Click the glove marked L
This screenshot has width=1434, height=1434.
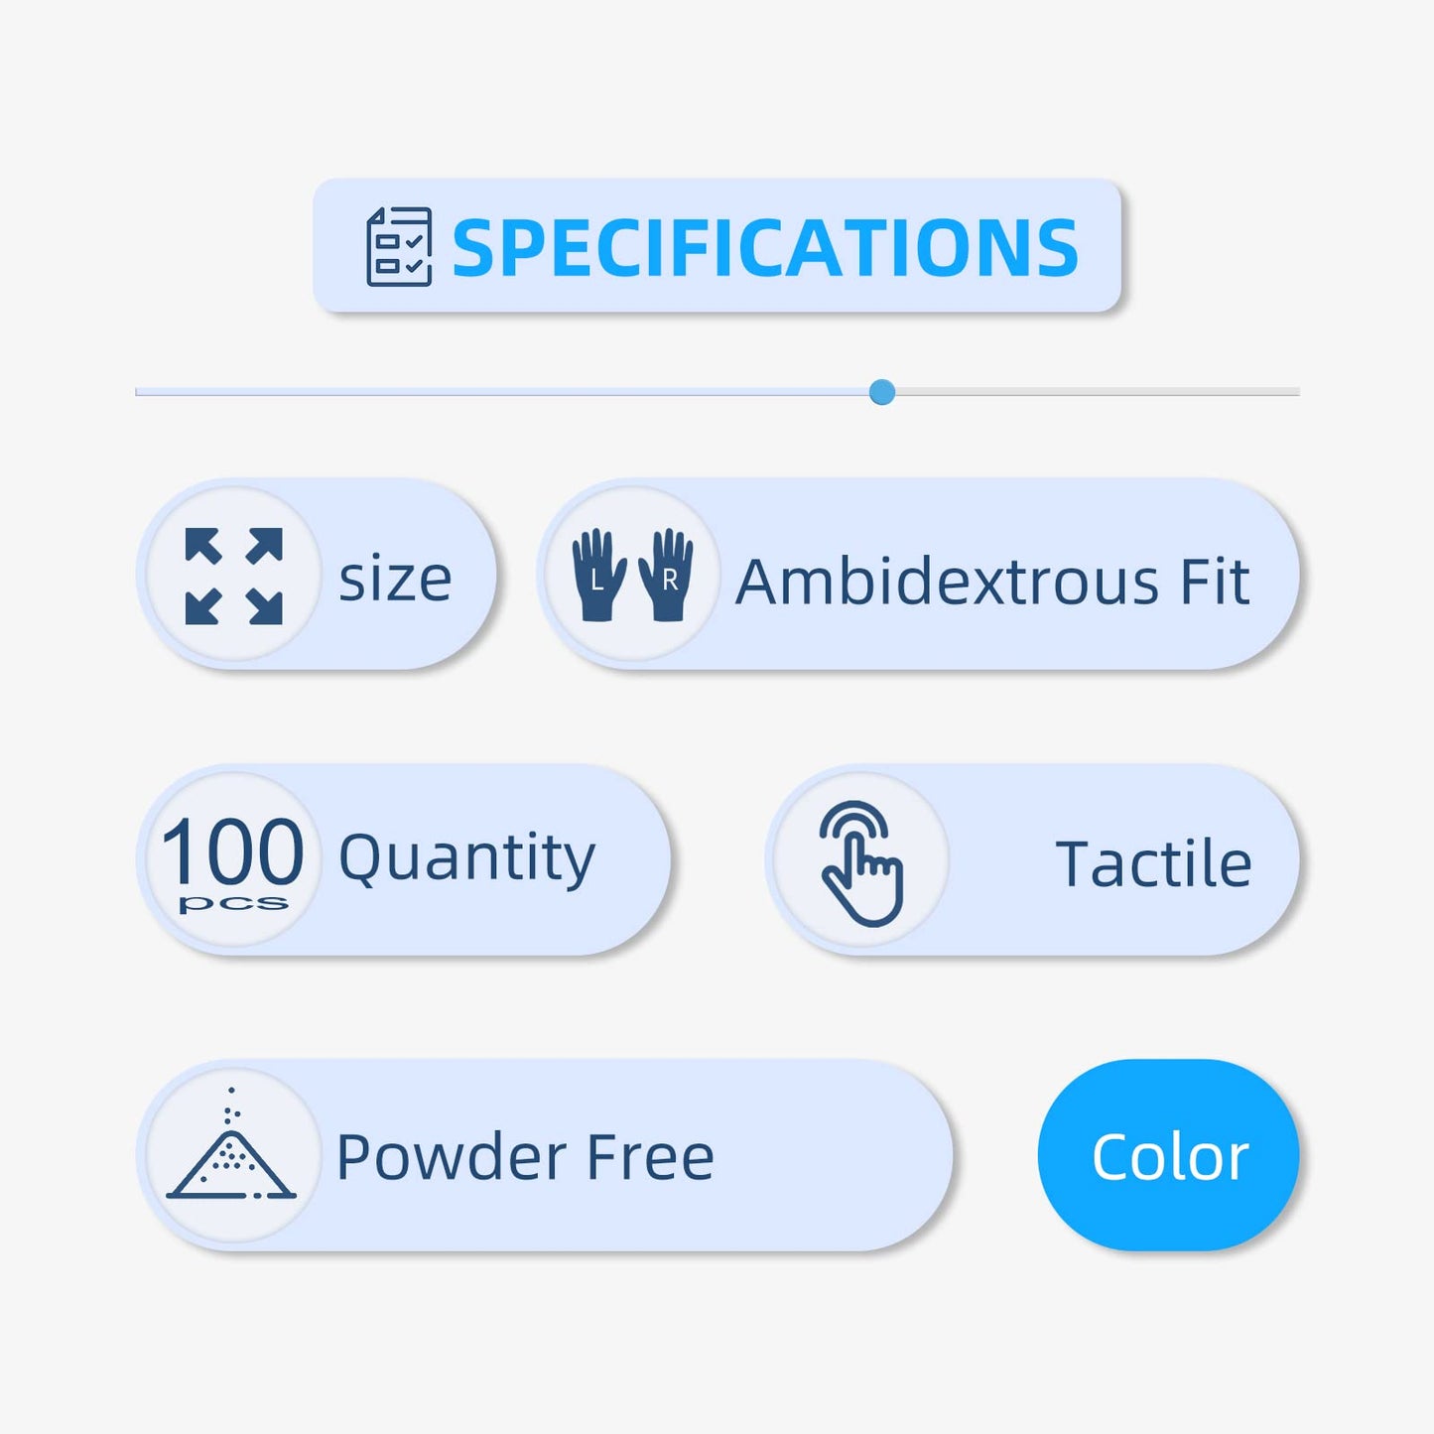598,576
